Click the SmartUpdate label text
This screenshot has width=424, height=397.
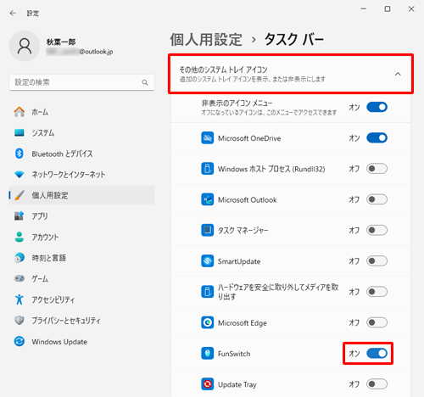click(239, 261)
